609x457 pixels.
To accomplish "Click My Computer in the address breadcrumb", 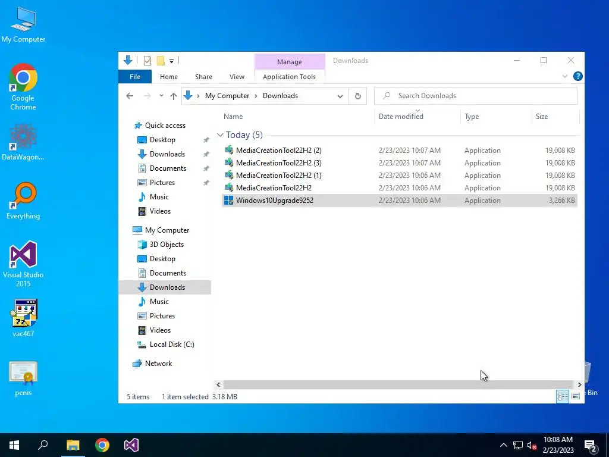I will 227,96.
